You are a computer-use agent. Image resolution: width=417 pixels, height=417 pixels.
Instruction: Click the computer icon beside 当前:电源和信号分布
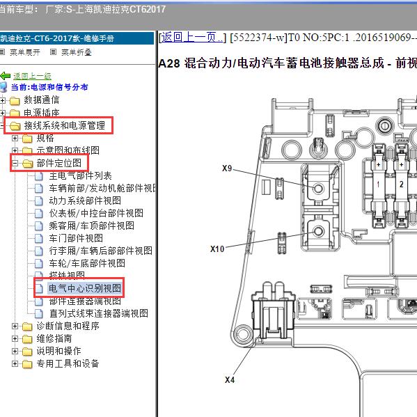coord(3,87)
